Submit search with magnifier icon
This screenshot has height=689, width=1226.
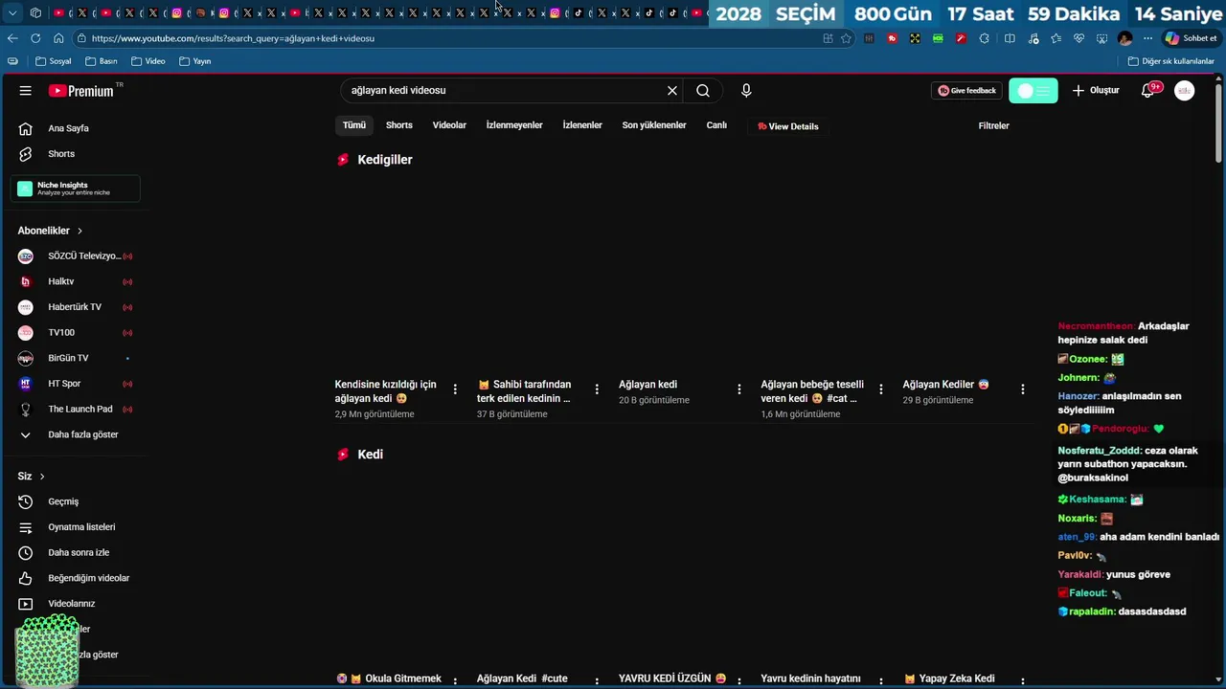click(703, 90)
